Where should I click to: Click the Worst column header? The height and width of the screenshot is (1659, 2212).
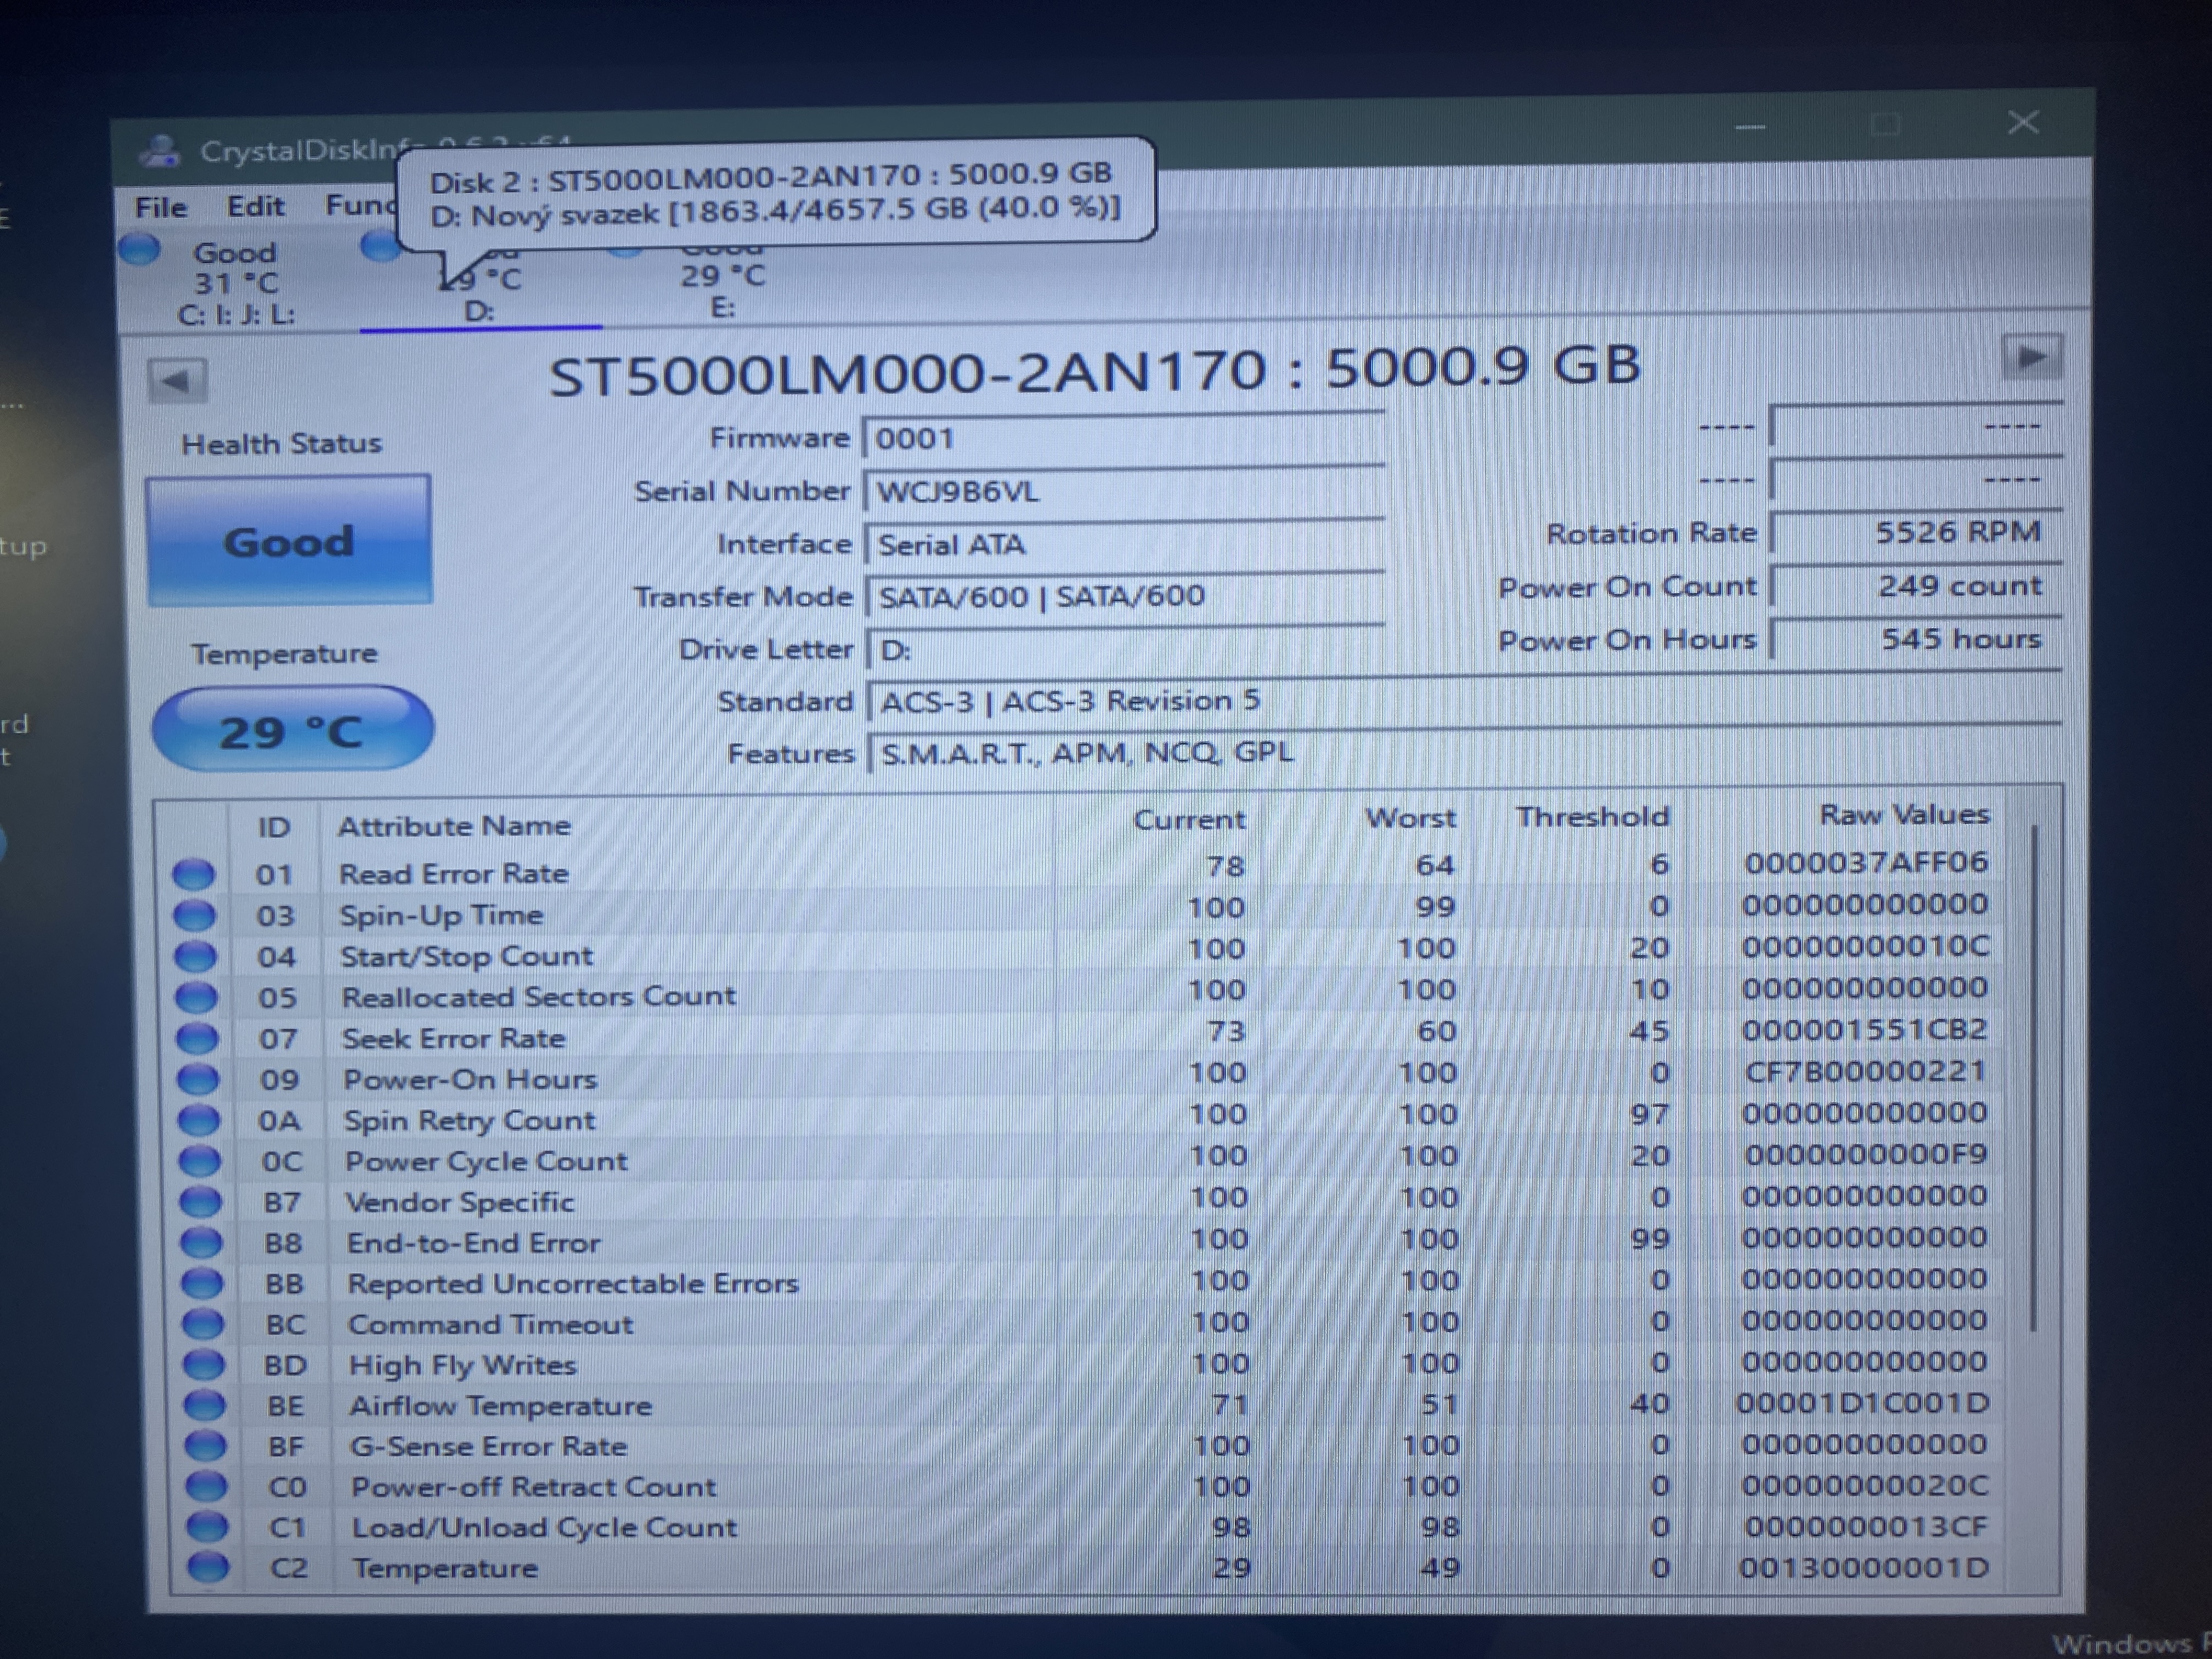(x=1411, y=818)
